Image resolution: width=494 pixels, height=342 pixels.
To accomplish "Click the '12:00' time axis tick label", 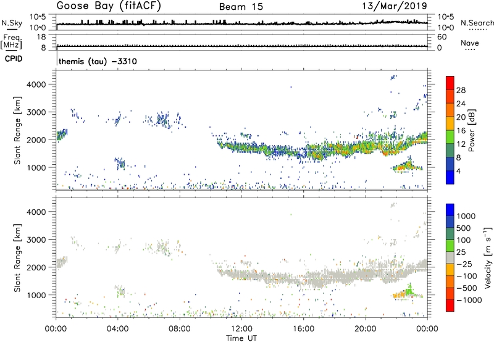I will 241,329.
